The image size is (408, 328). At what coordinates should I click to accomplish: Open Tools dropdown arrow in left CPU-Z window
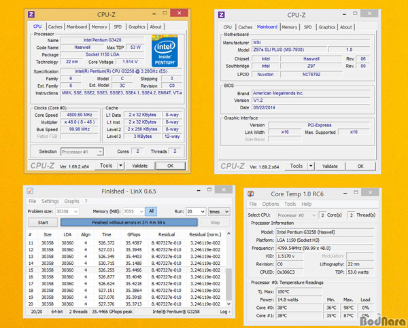pos(120,166)
